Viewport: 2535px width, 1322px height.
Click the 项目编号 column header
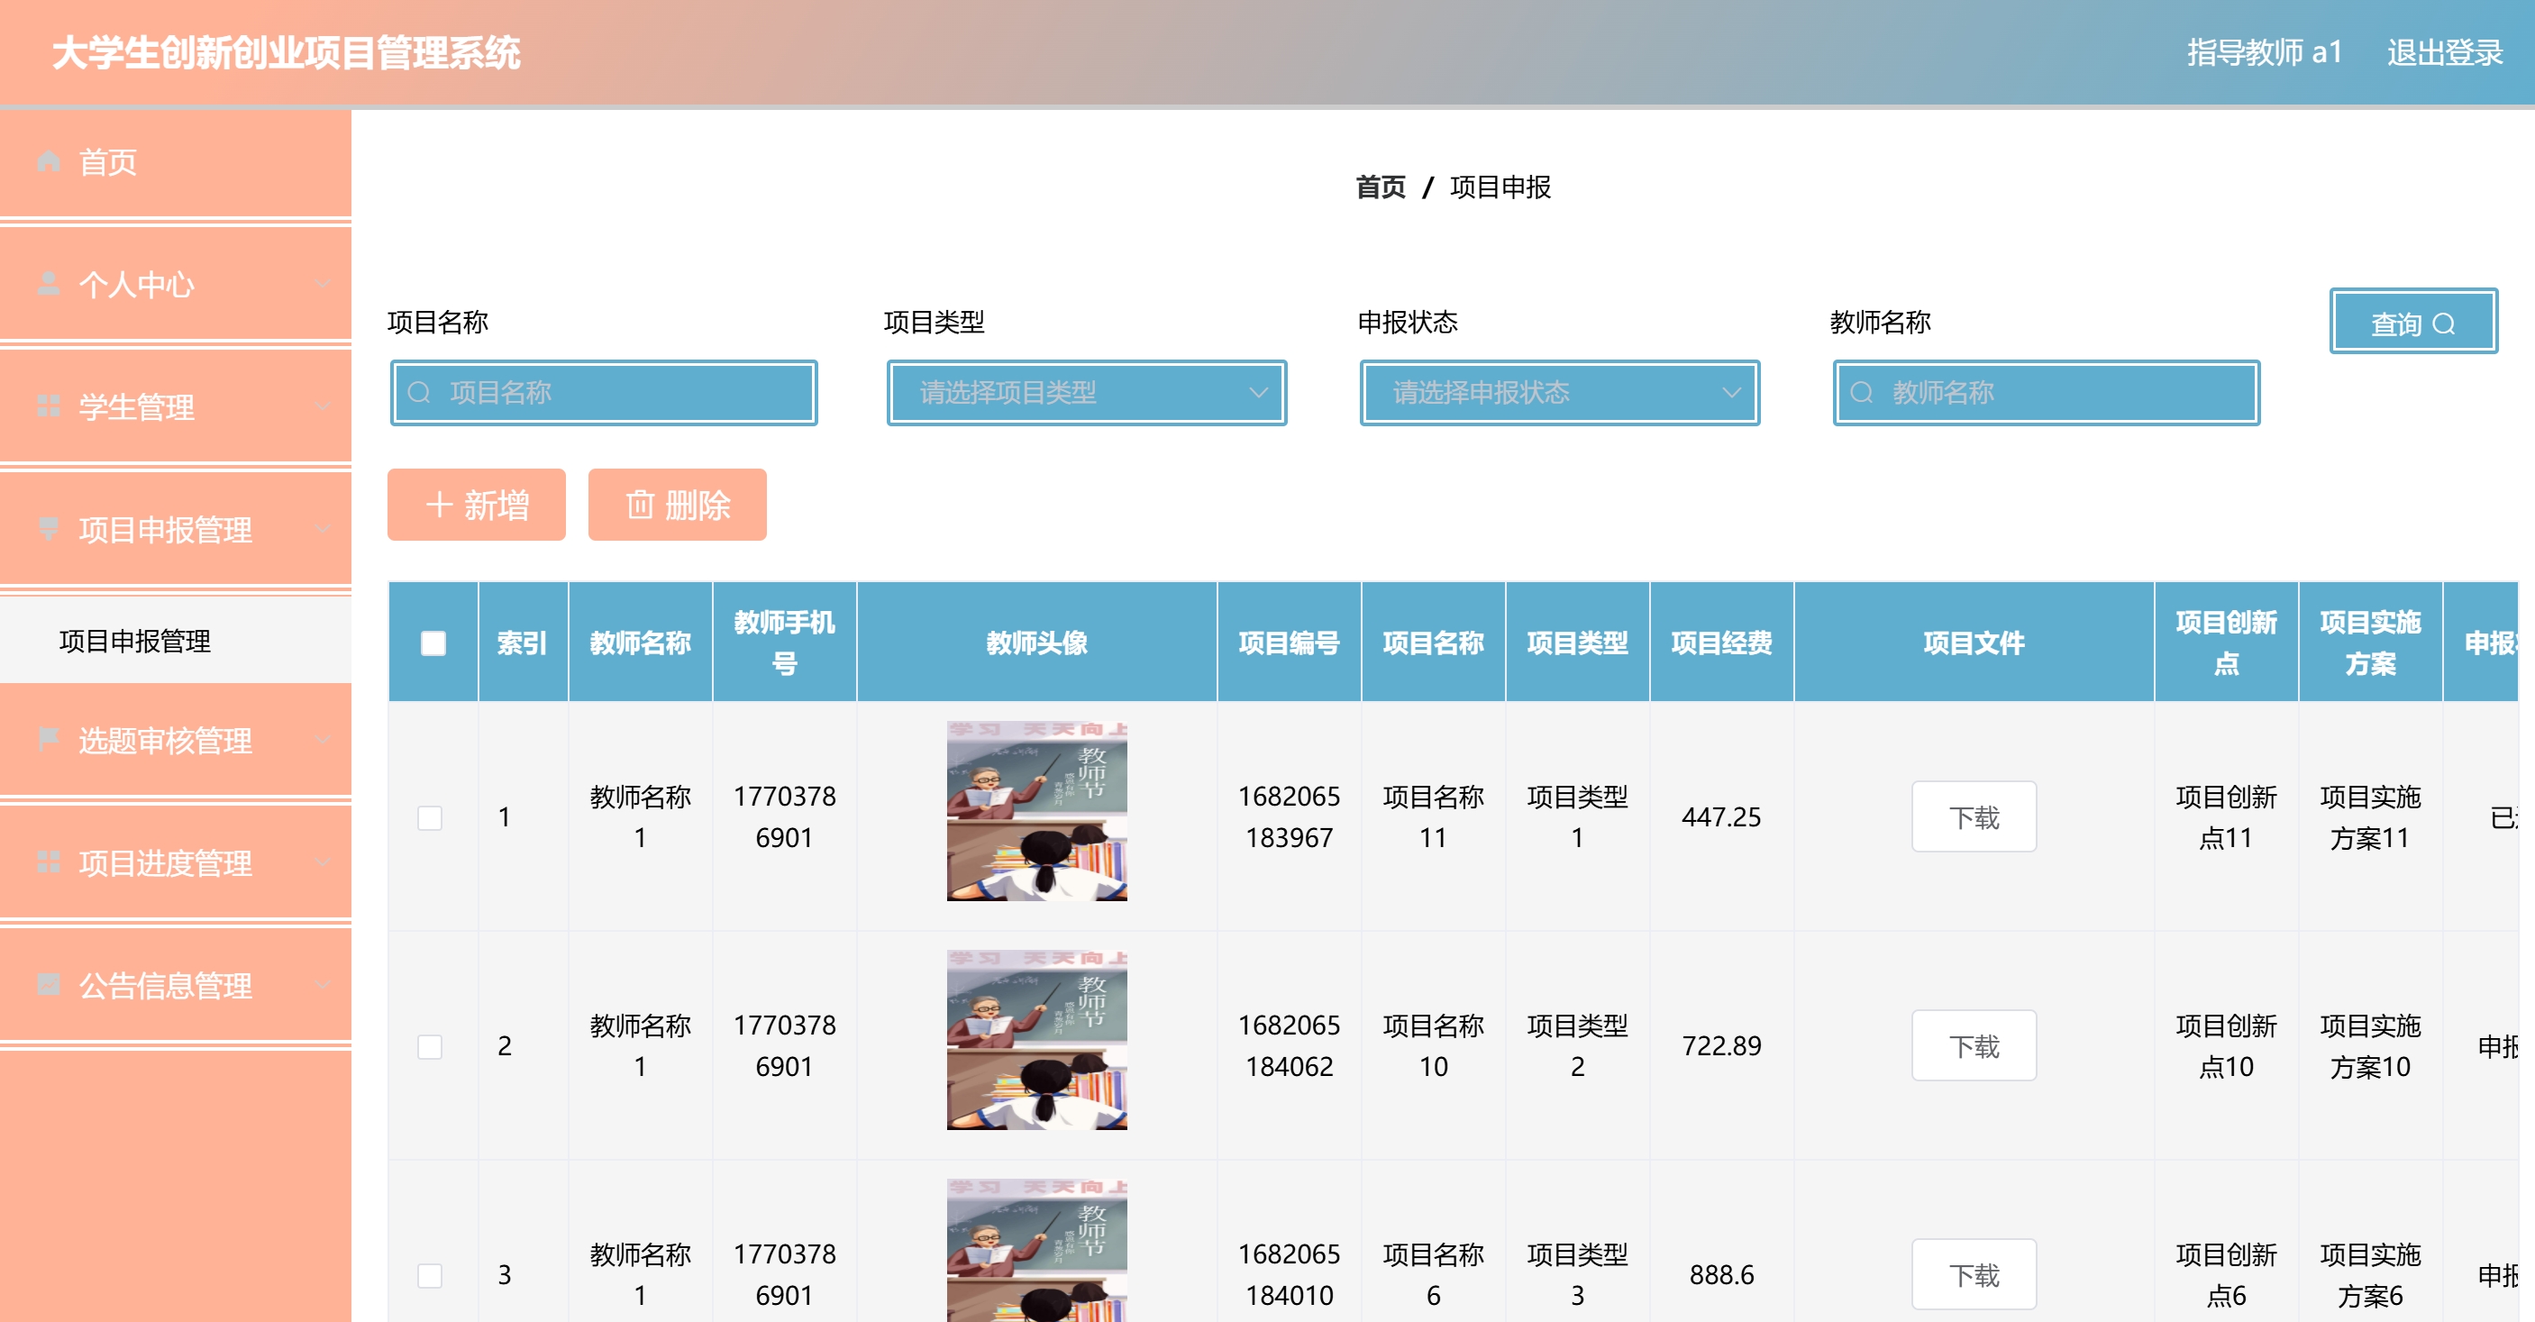1290,643
